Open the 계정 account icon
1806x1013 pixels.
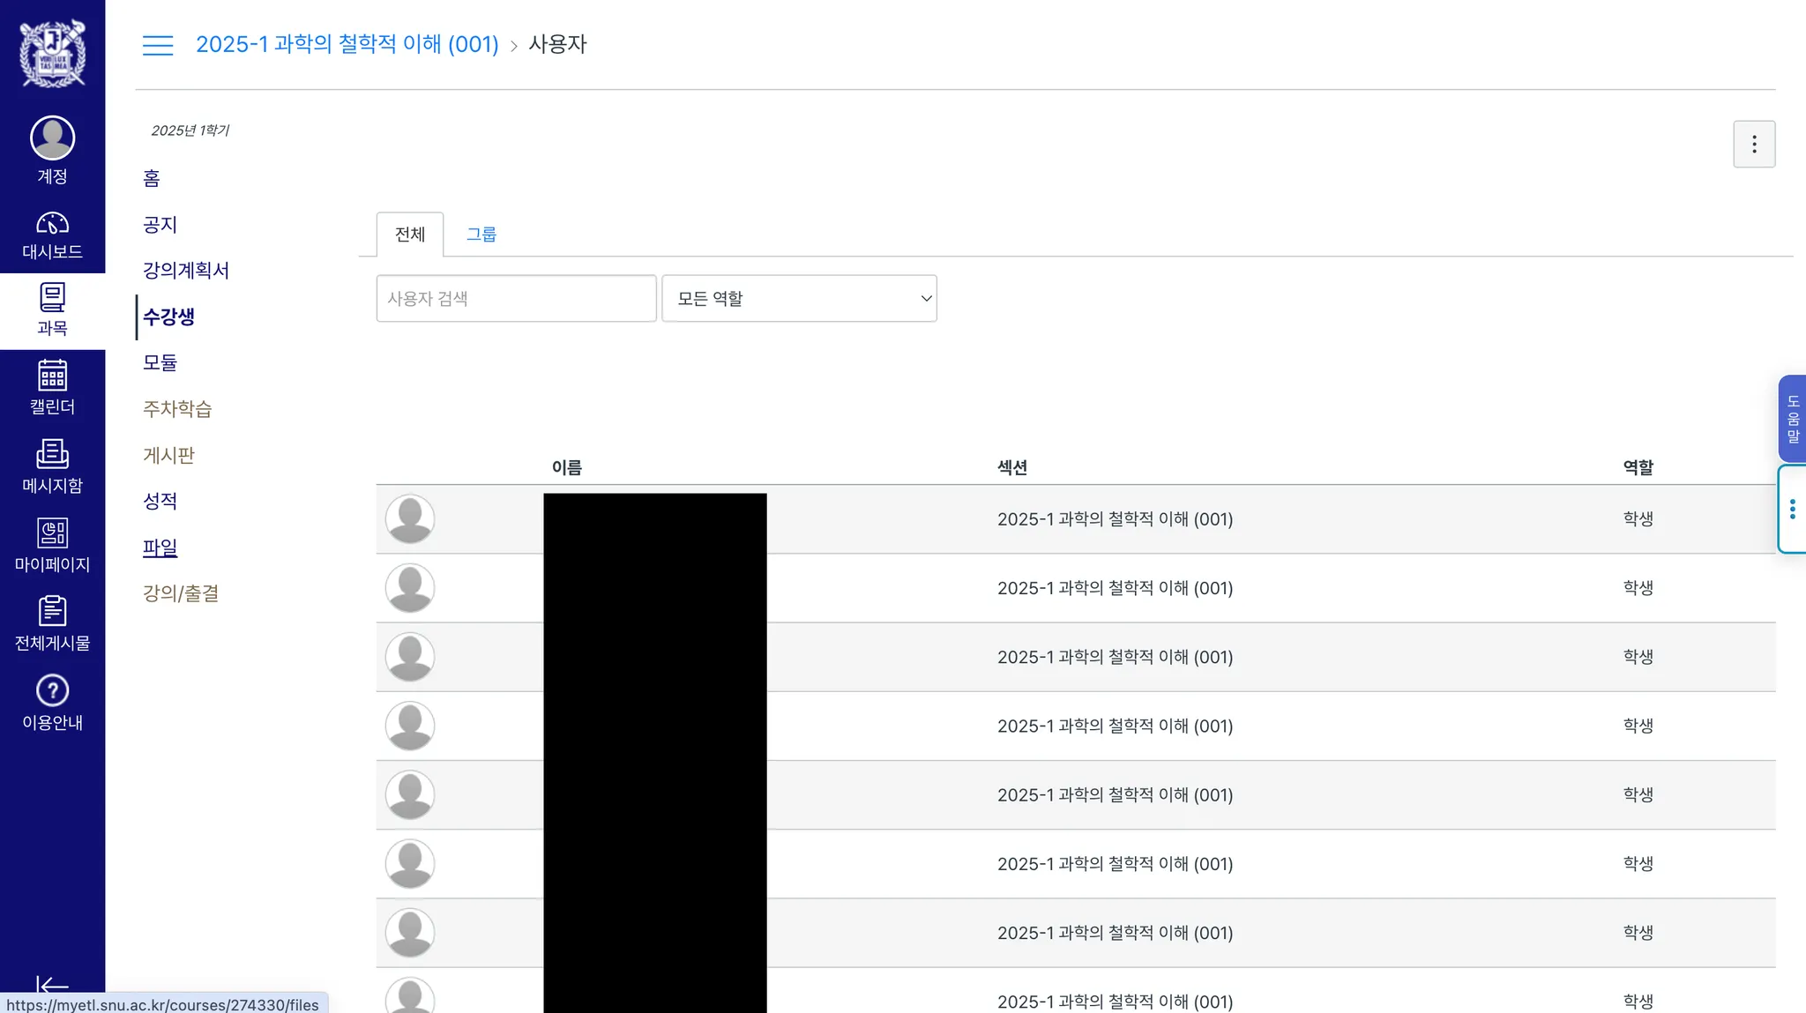(x=52, y=138)
